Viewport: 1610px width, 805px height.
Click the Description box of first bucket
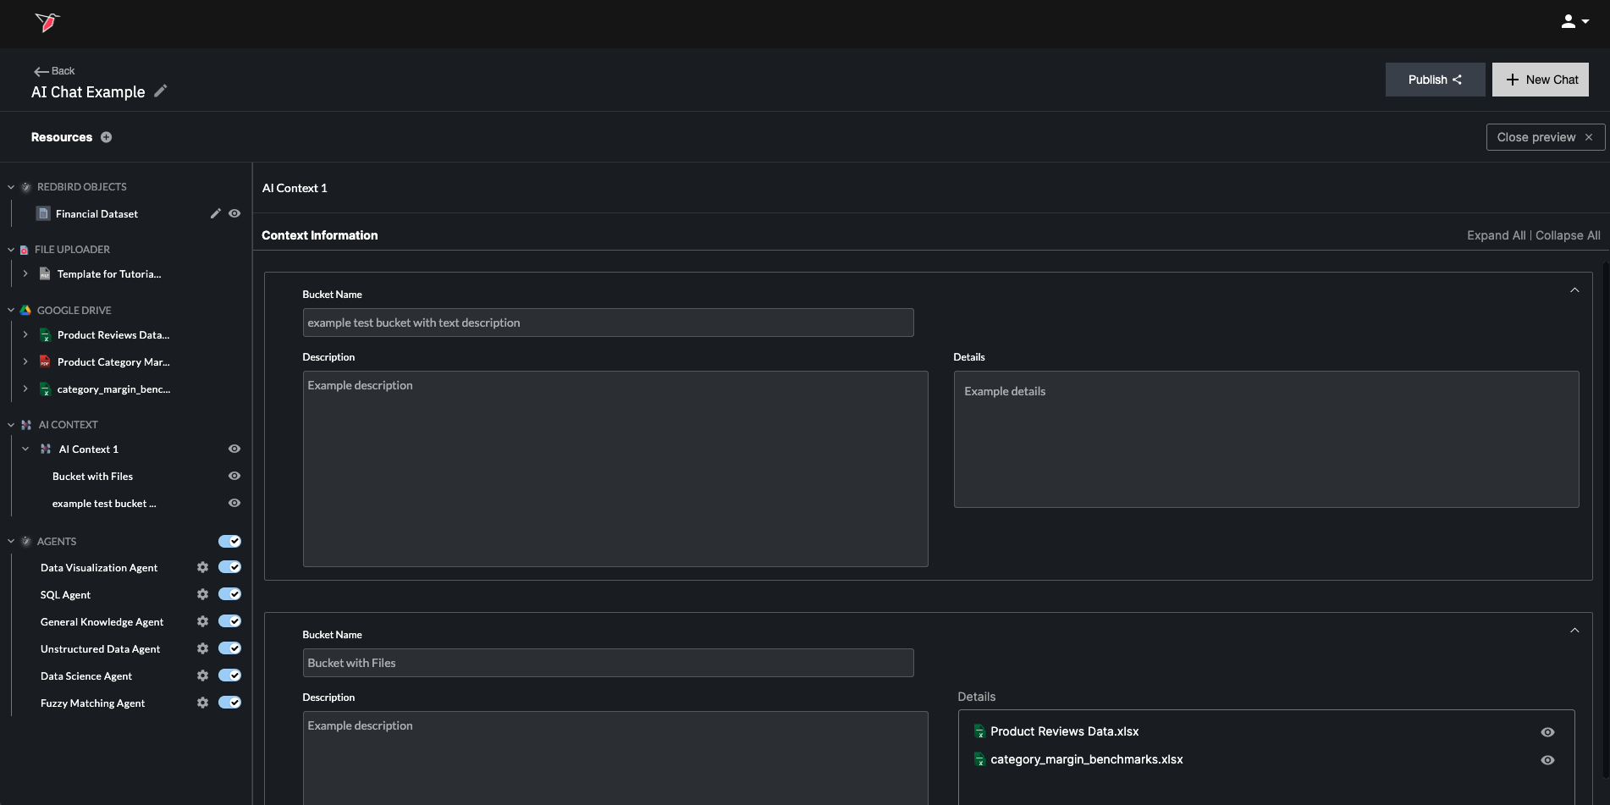(x=615, y=469)
